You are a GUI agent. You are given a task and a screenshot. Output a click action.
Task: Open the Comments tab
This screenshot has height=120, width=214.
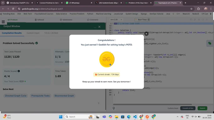point(93,20)
